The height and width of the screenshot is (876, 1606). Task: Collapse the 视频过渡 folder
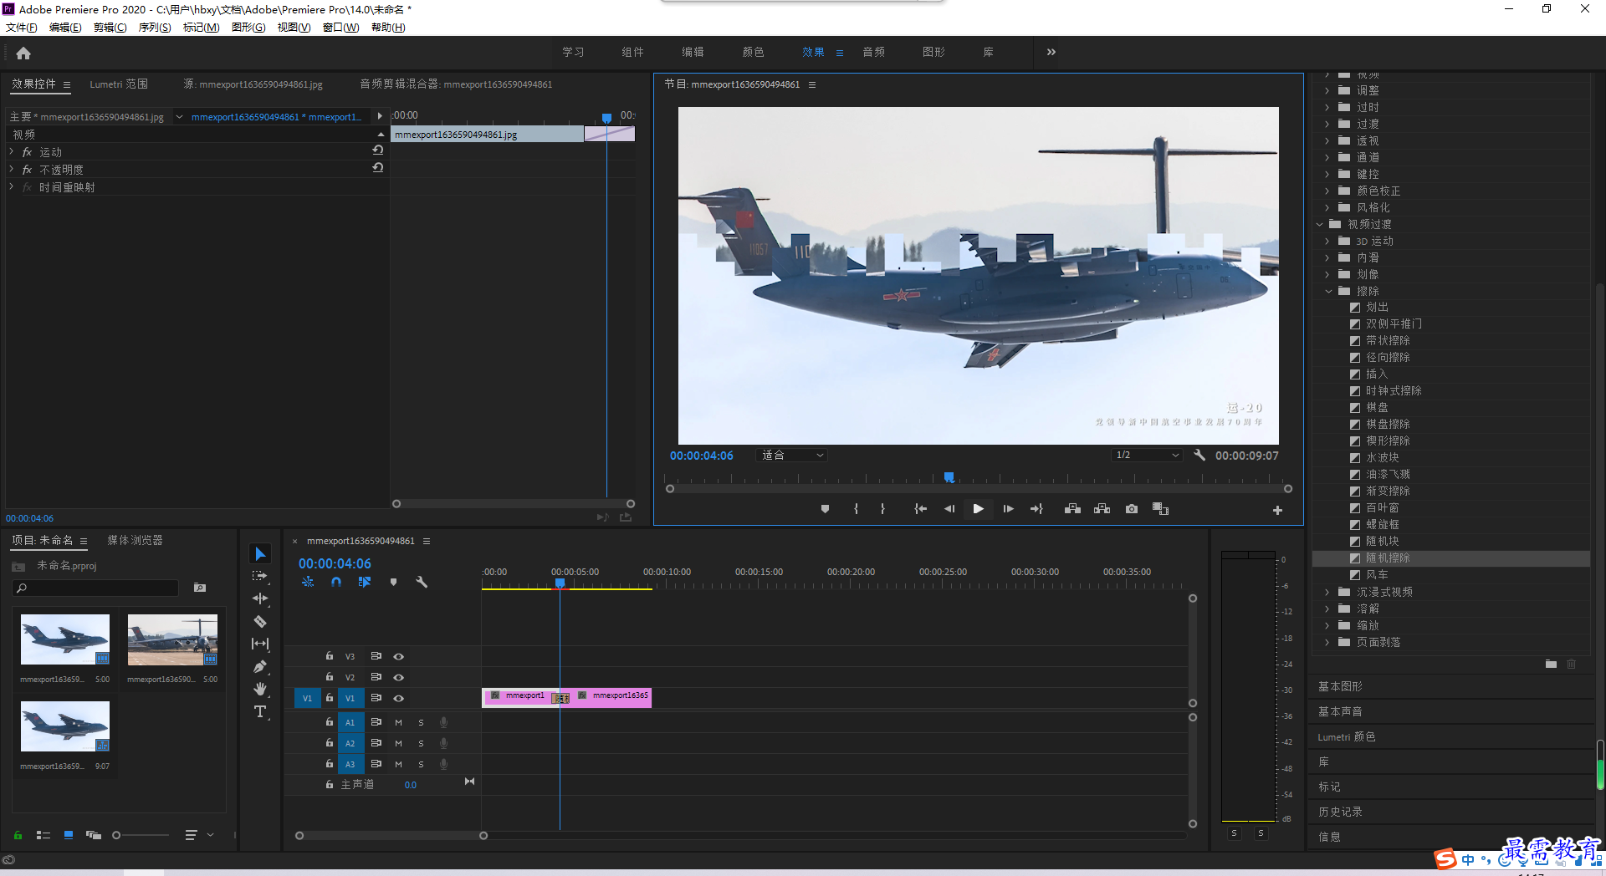pyautogui.click(x=1320, y=224)
